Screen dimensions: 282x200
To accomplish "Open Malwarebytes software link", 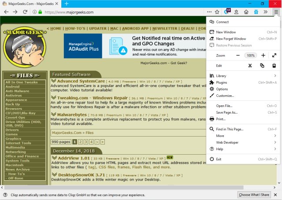I will [x=72, y=115].
